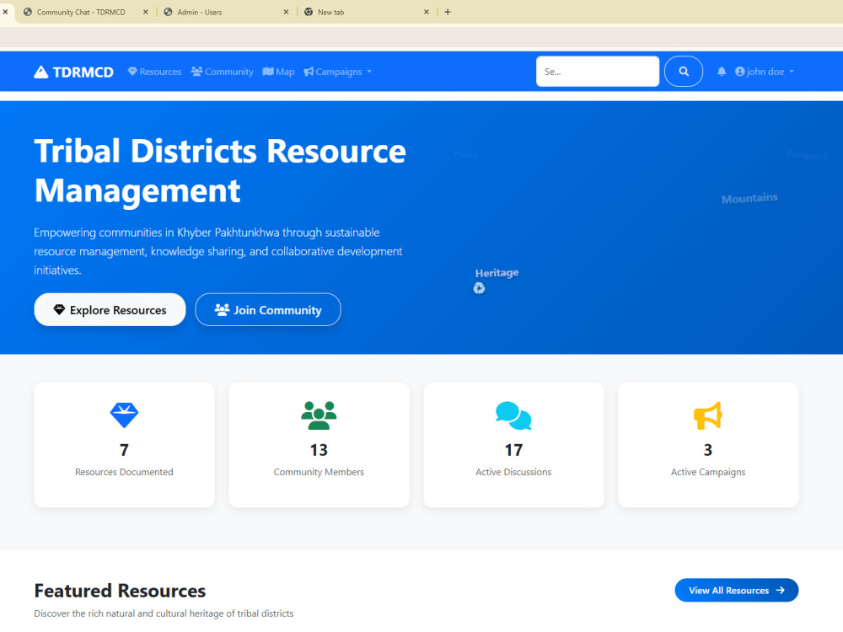The width and height of the screenshot is (843, 632).
Task: Click the View All Resources button
Action: 737,590
